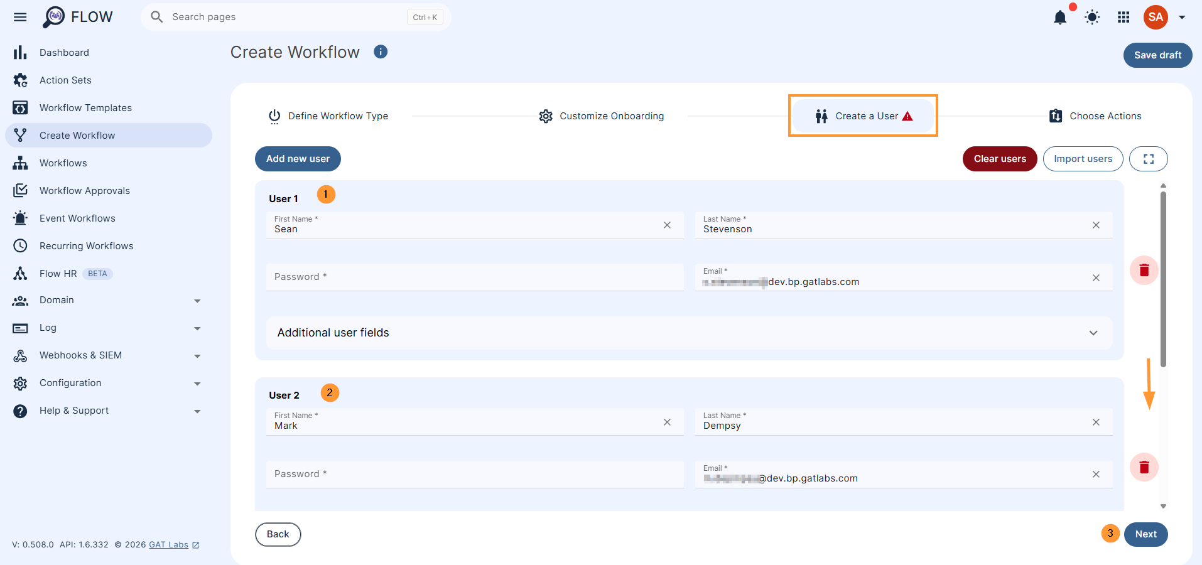
Task: Expand Additional user fields for User 1
Action: pyautogui.click(x=689, y=333)
